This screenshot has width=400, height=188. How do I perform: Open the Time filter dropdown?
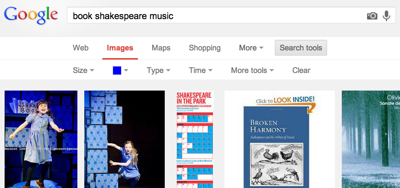coord(200,70)
